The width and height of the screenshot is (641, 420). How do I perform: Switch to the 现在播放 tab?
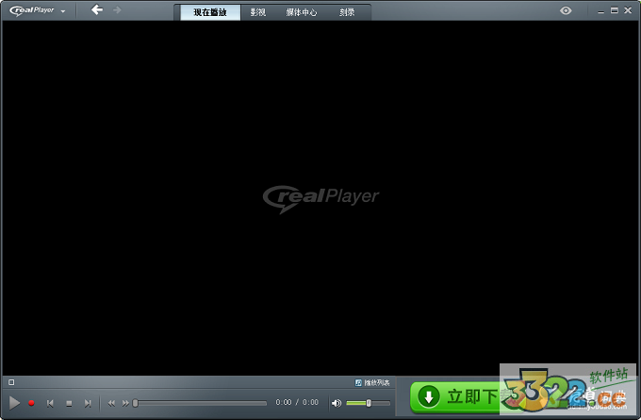coord(210,12)
